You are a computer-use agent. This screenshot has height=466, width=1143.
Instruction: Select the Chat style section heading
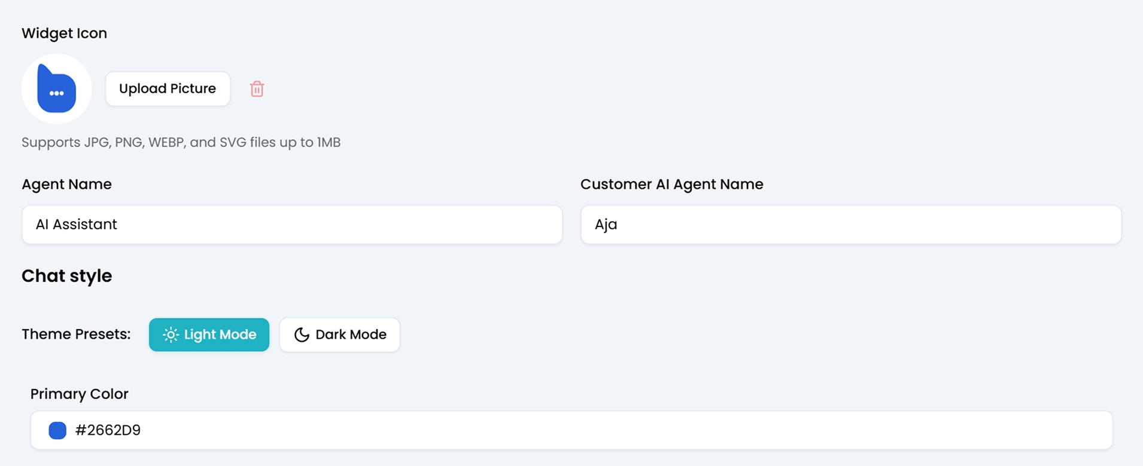coord(66,275)
